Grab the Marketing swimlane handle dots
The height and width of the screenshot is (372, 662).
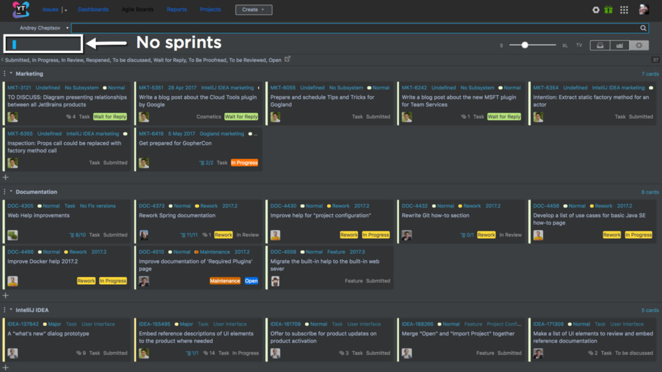pyautogui.click(x=5, y=74)
